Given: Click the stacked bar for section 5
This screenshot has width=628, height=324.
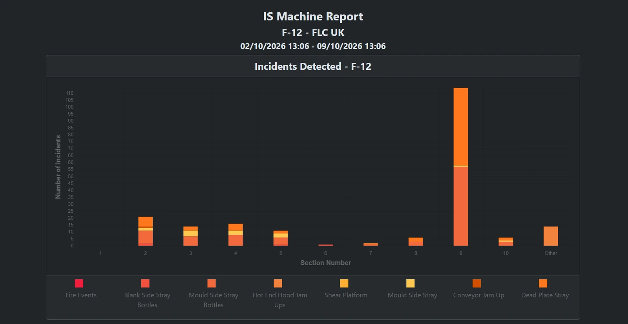Looking at the screenshot, I should click(x=281, y=238).
